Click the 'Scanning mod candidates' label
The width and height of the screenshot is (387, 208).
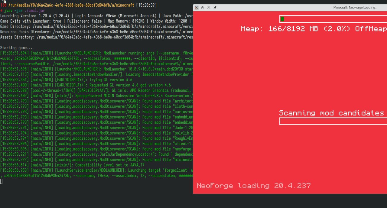331,113
